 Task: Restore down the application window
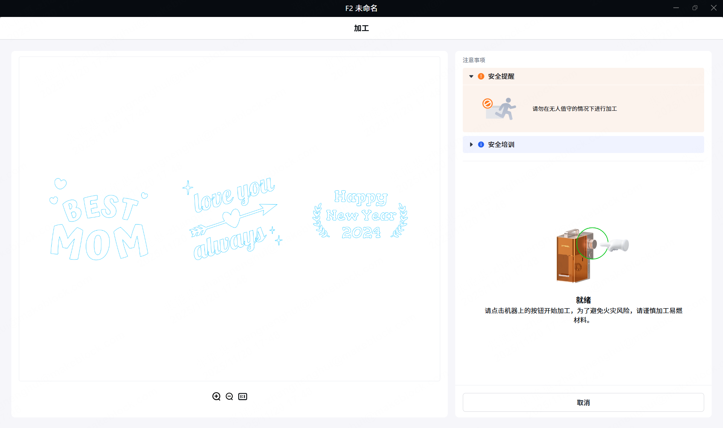click(x=695, y=8)
